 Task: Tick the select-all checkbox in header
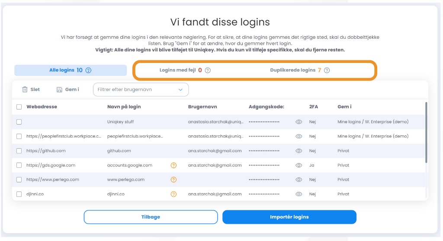coord(19,107)
